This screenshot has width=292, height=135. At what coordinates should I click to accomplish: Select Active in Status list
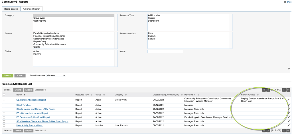[74, 51]
